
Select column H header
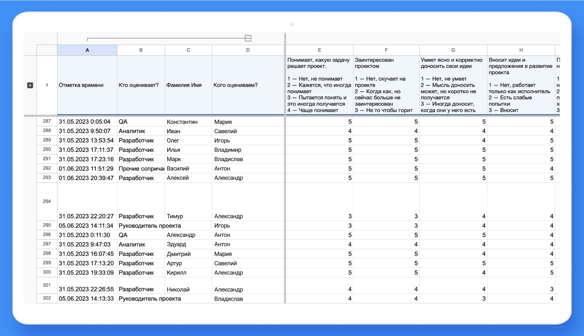tap(521, 50)
